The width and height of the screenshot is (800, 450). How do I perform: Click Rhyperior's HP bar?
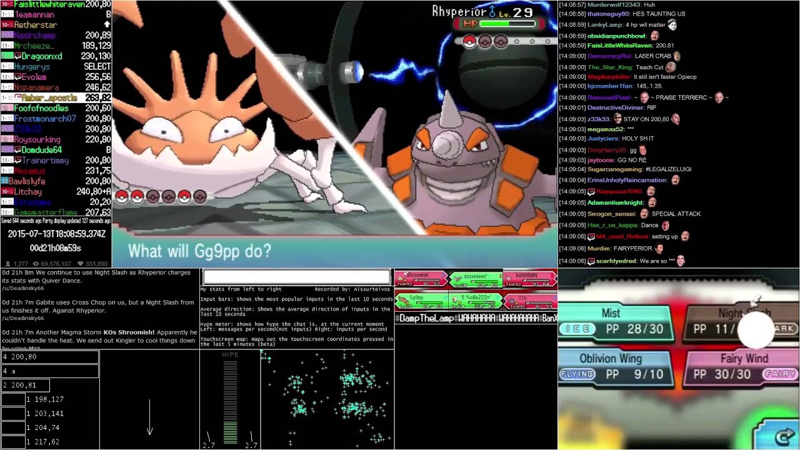pyautogui.click(x=507, y=24)
